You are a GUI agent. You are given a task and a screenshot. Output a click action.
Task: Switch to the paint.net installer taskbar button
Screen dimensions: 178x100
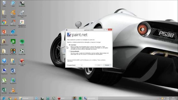tap(91, 98)
